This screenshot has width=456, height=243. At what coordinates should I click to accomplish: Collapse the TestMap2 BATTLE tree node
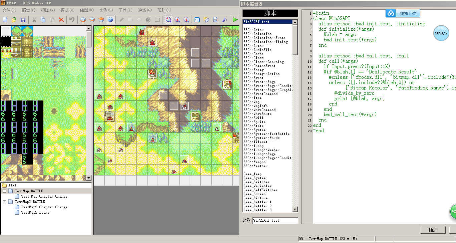[x=5, y=202]
